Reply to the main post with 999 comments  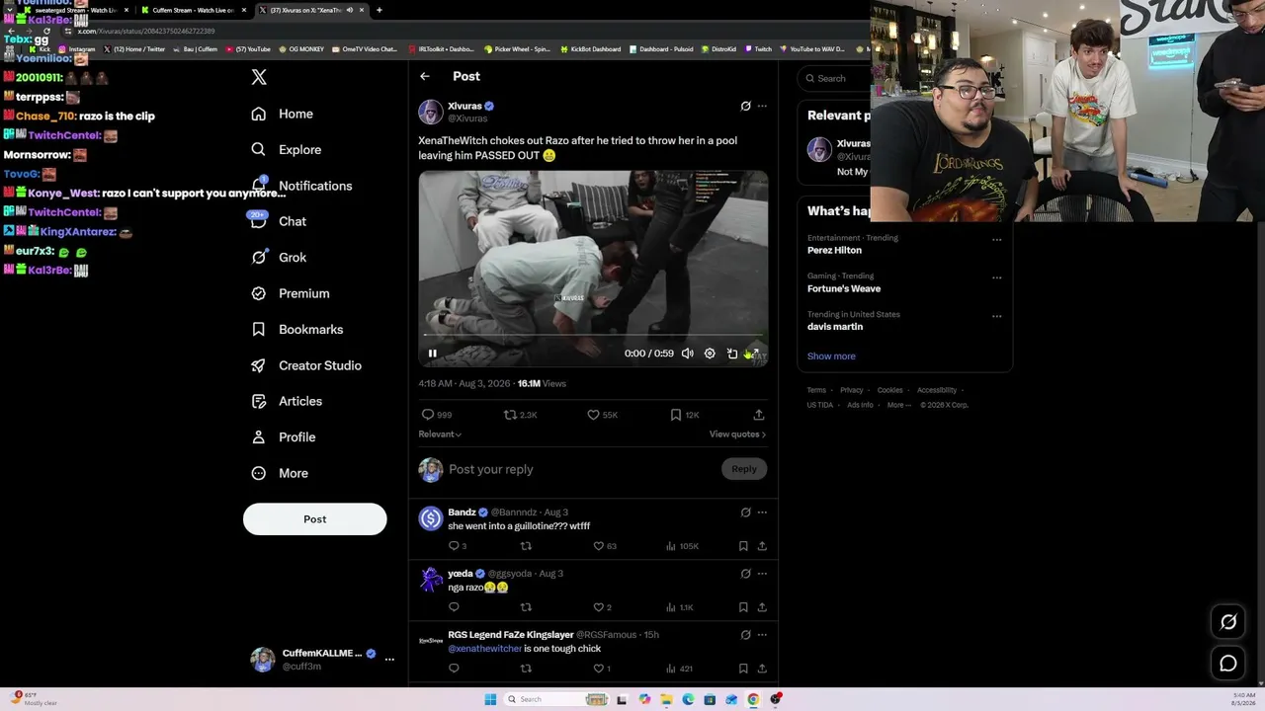[437, 415]
